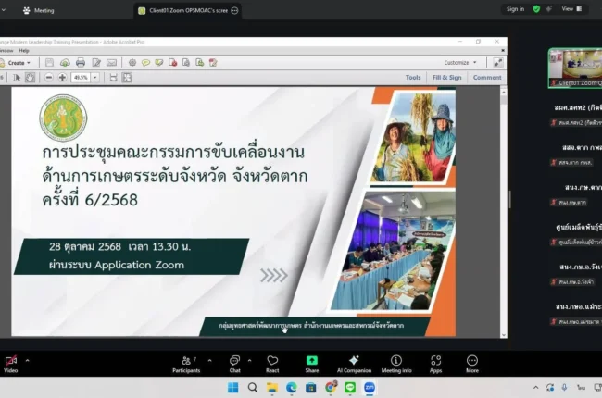Open the React emoji menu
Screen dimensions: 602x398
(x=272, y=362)
